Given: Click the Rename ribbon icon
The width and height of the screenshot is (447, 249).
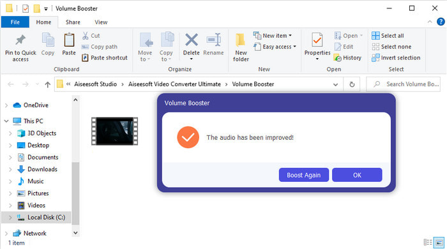Looking at the screenshot, I should 214,40.
